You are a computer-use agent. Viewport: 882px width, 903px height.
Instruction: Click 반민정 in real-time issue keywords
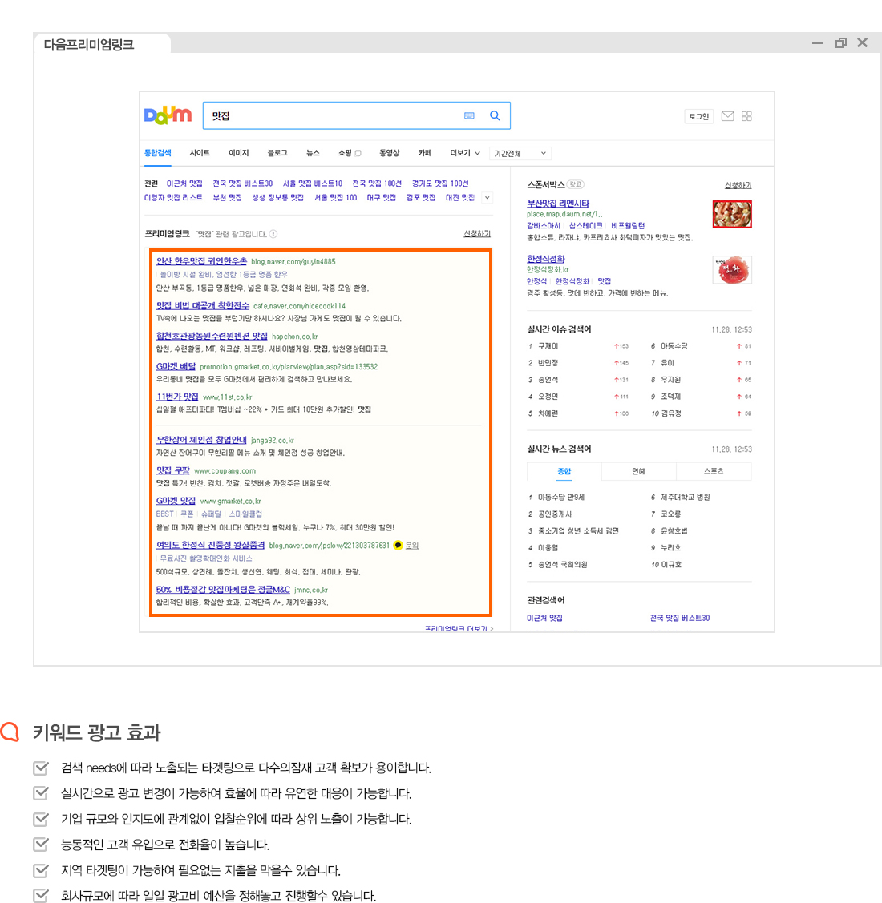(548, 363)
